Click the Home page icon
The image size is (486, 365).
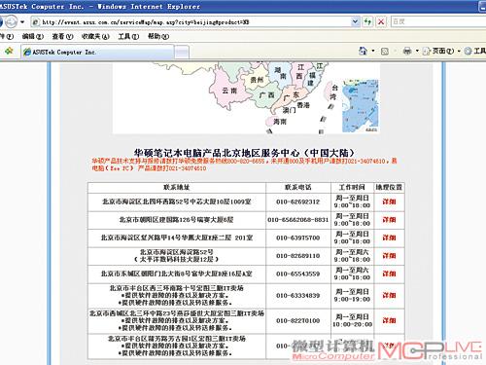point(363,51)
